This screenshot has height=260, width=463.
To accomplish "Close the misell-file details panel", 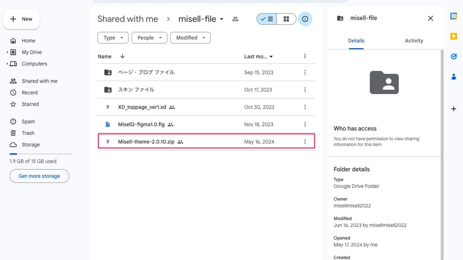I will point(431,18).
